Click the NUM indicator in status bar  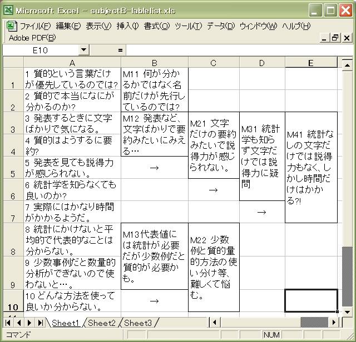(x=271, y=335)
